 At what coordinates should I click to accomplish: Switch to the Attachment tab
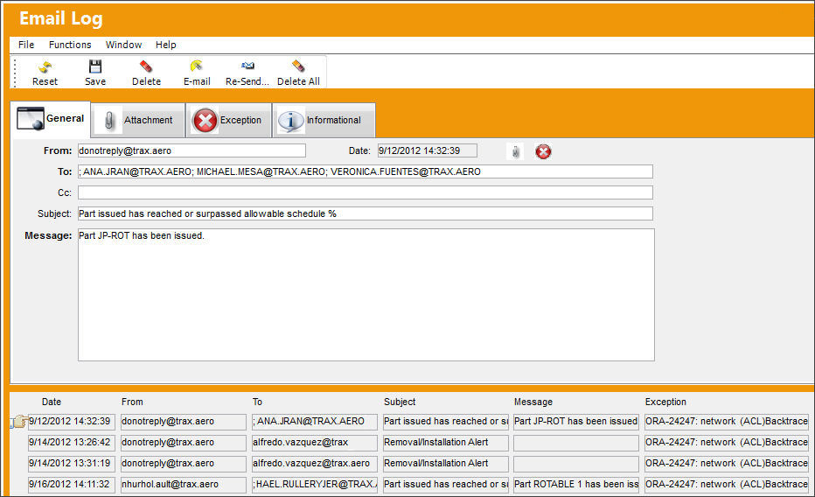(138, 120)
